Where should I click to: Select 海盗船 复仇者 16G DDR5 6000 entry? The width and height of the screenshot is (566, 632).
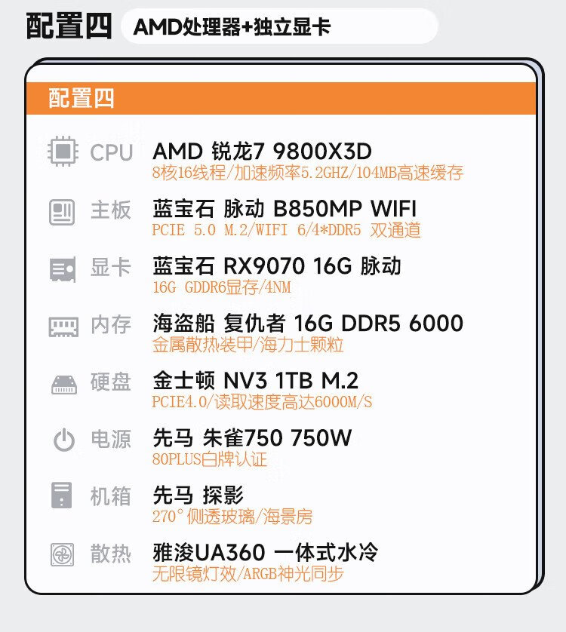click(307, 324)
